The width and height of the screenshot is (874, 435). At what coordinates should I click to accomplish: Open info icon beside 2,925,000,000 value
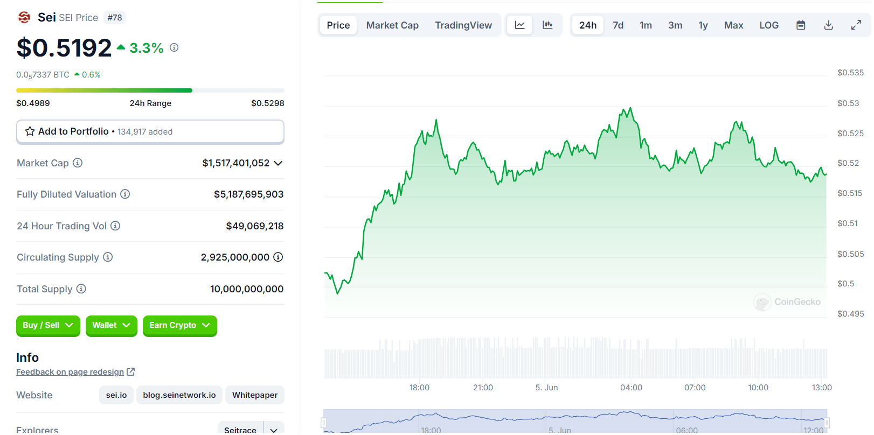[x=278, y=257]
